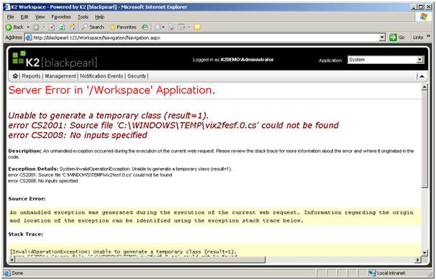Click the K2 blackpearl logo
Image resolution: width=436 pixels, height=280 pixels.
click(55, 60)
